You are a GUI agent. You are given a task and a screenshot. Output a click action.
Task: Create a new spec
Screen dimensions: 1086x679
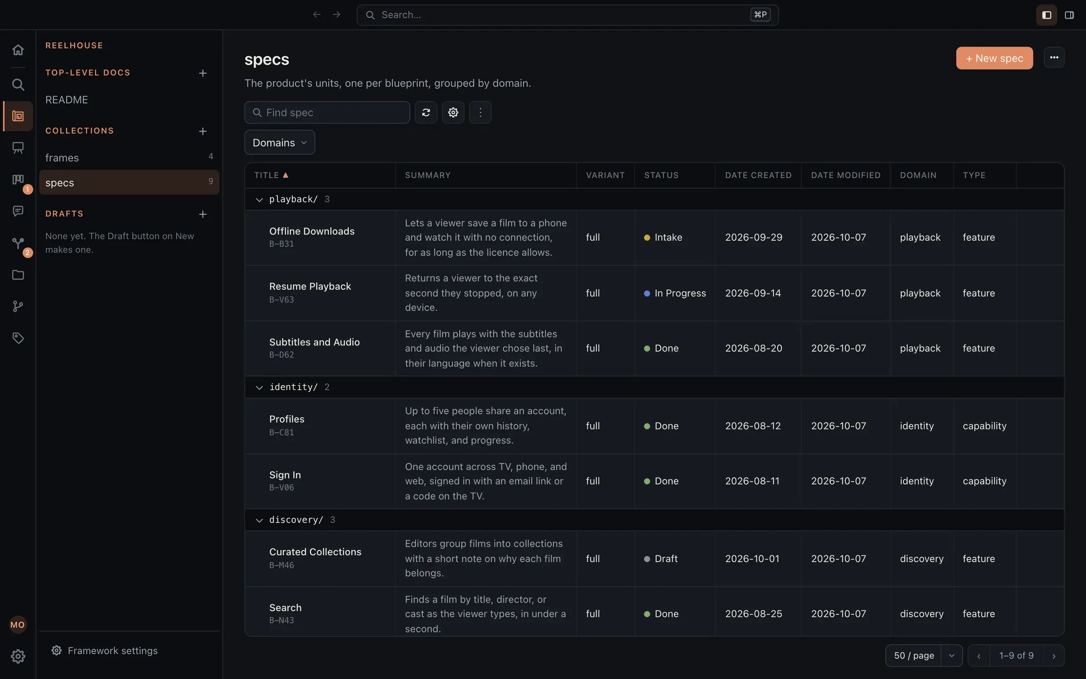994,58
